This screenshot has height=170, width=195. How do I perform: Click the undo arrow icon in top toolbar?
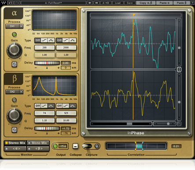point(10,3)
